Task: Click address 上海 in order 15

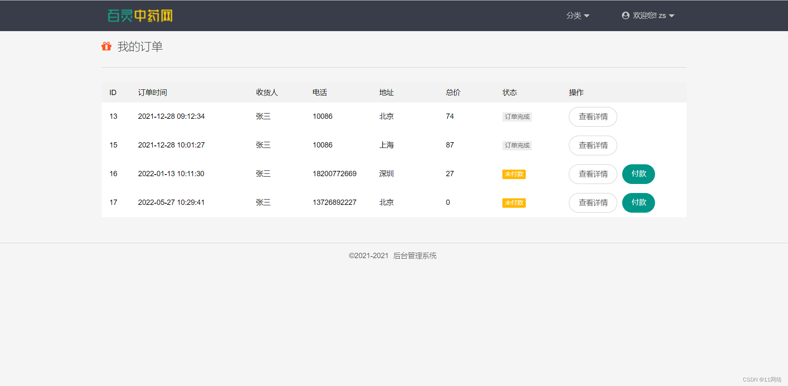Action: point(386,145)
